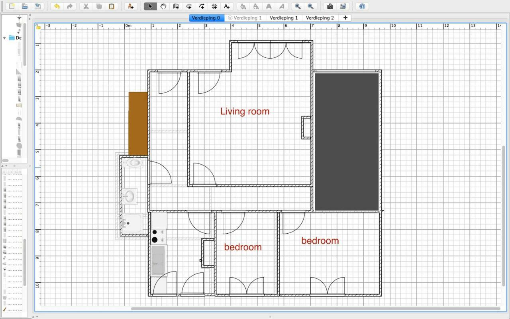Switch to the Verdieping 2 tab

(x=320, y=18)
